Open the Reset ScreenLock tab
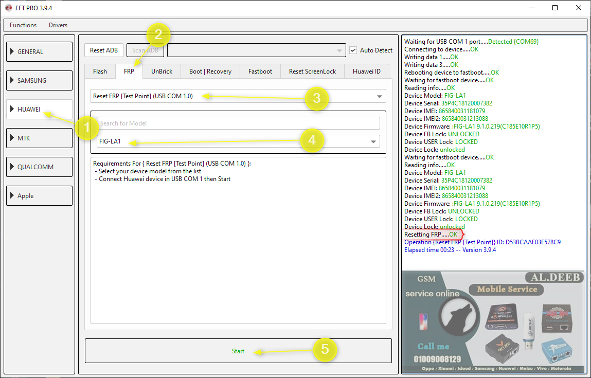 pyautogui.click(x=312, y=71)
